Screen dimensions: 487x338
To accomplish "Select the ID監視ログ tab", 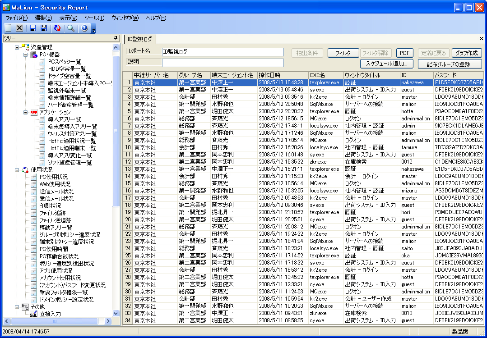I will [x=139, y=39].
